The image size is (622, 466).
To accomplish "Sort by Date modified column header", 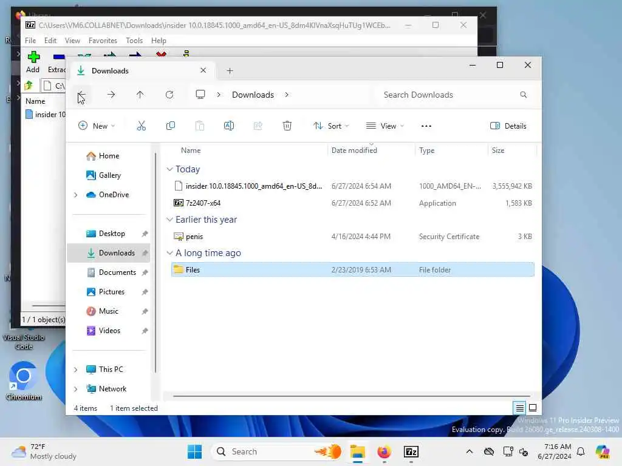I will [x=371, y=150].
